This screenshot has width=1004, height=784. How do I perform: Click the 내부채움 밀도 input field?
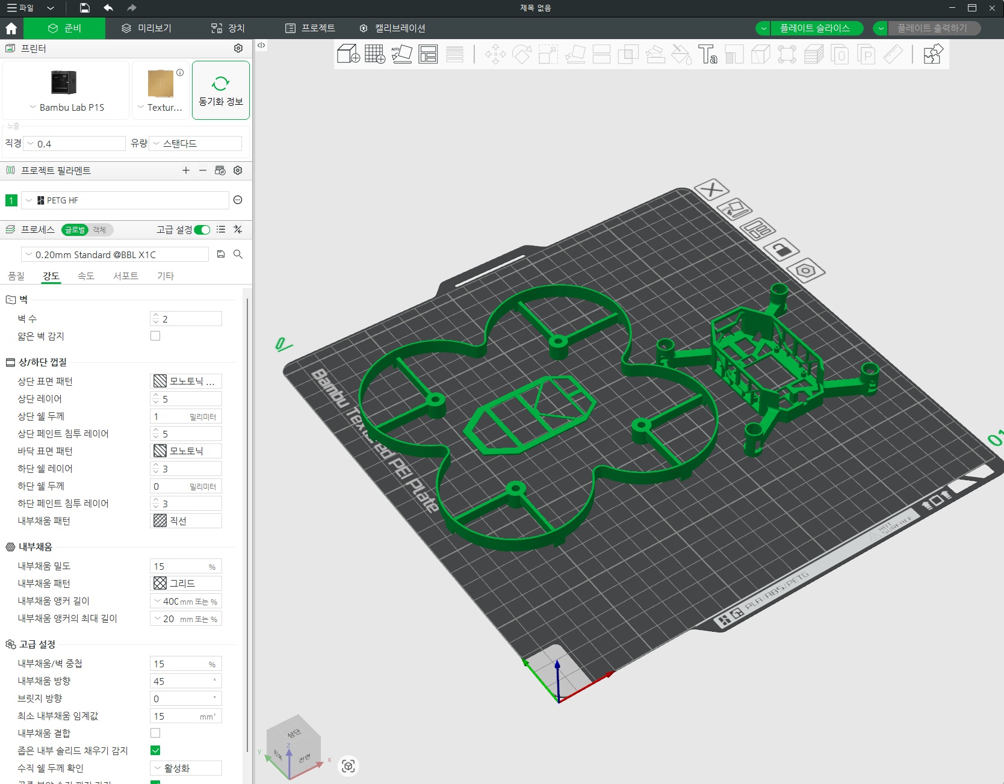[x=185, y=566]
